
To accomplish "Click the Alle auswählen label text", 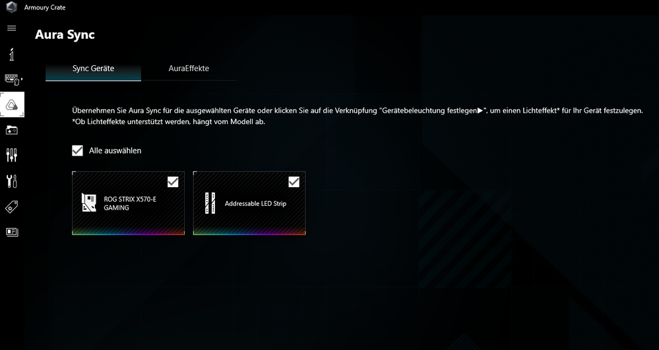I will [115, 150].
